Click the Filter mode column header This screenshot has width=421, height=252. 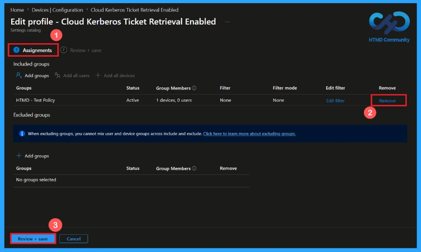coord(285,88)
